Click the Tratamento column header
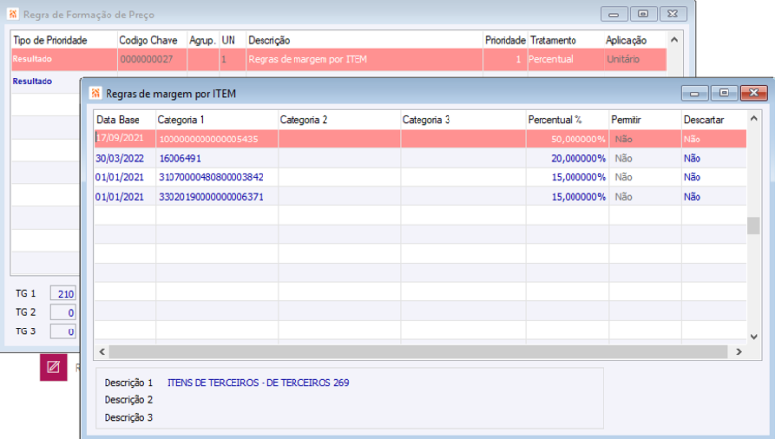This screenshot has width=775, height=439. (553, 40)
